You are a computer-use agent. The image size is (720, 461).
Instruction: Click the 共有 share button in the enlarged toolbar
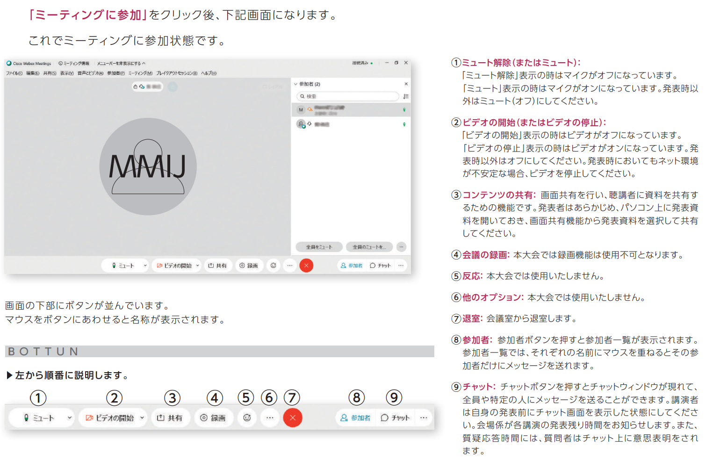(170, 418)
